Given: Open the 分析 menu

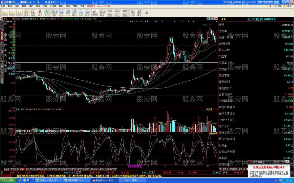Looking at the screenshot, I should pyautogui.click(x=17, y=6).
